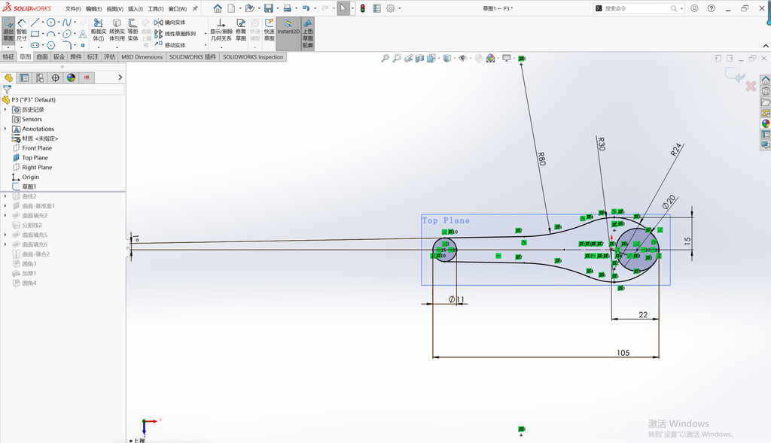Click Convert Entities (转换实体引用)
This screenshot has width=771, height=443.
point(117,30)
